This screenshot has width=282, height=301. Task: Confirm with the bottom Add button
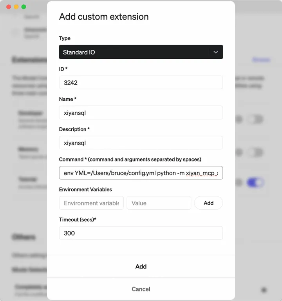[141, 267]
